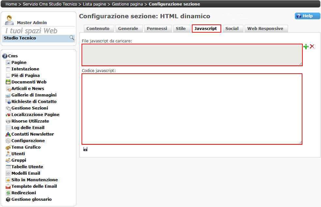Open Sito in Manutenzione menu entry
Screen dimensions: 321x207
pos(35,180)
